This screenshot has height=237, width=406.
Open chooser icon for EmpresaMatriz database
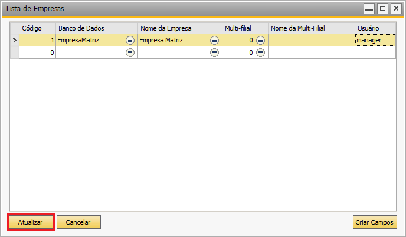[130, 40]
